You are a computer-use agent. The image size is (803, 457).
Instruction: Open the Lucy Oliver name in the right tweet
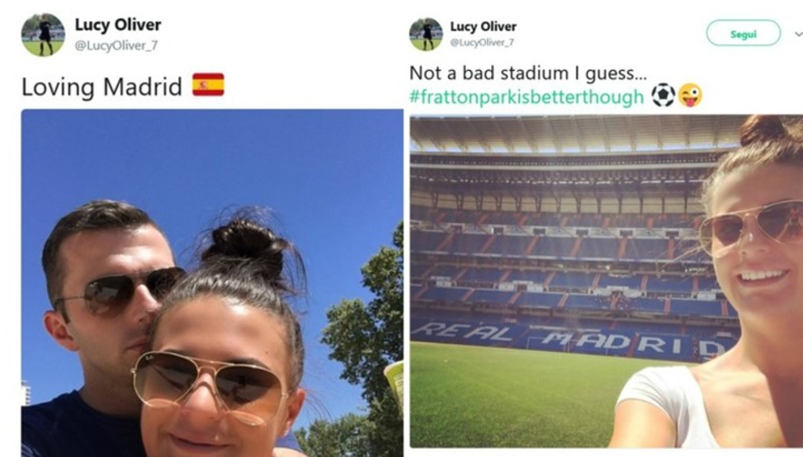pos(483,26)
